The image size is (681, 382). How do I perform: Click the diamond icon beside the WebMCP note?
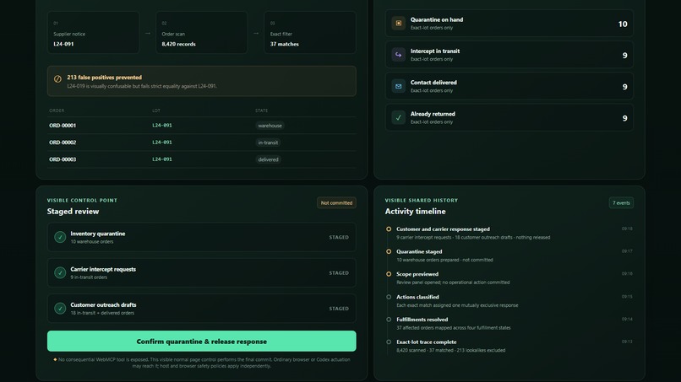(55, 359)
